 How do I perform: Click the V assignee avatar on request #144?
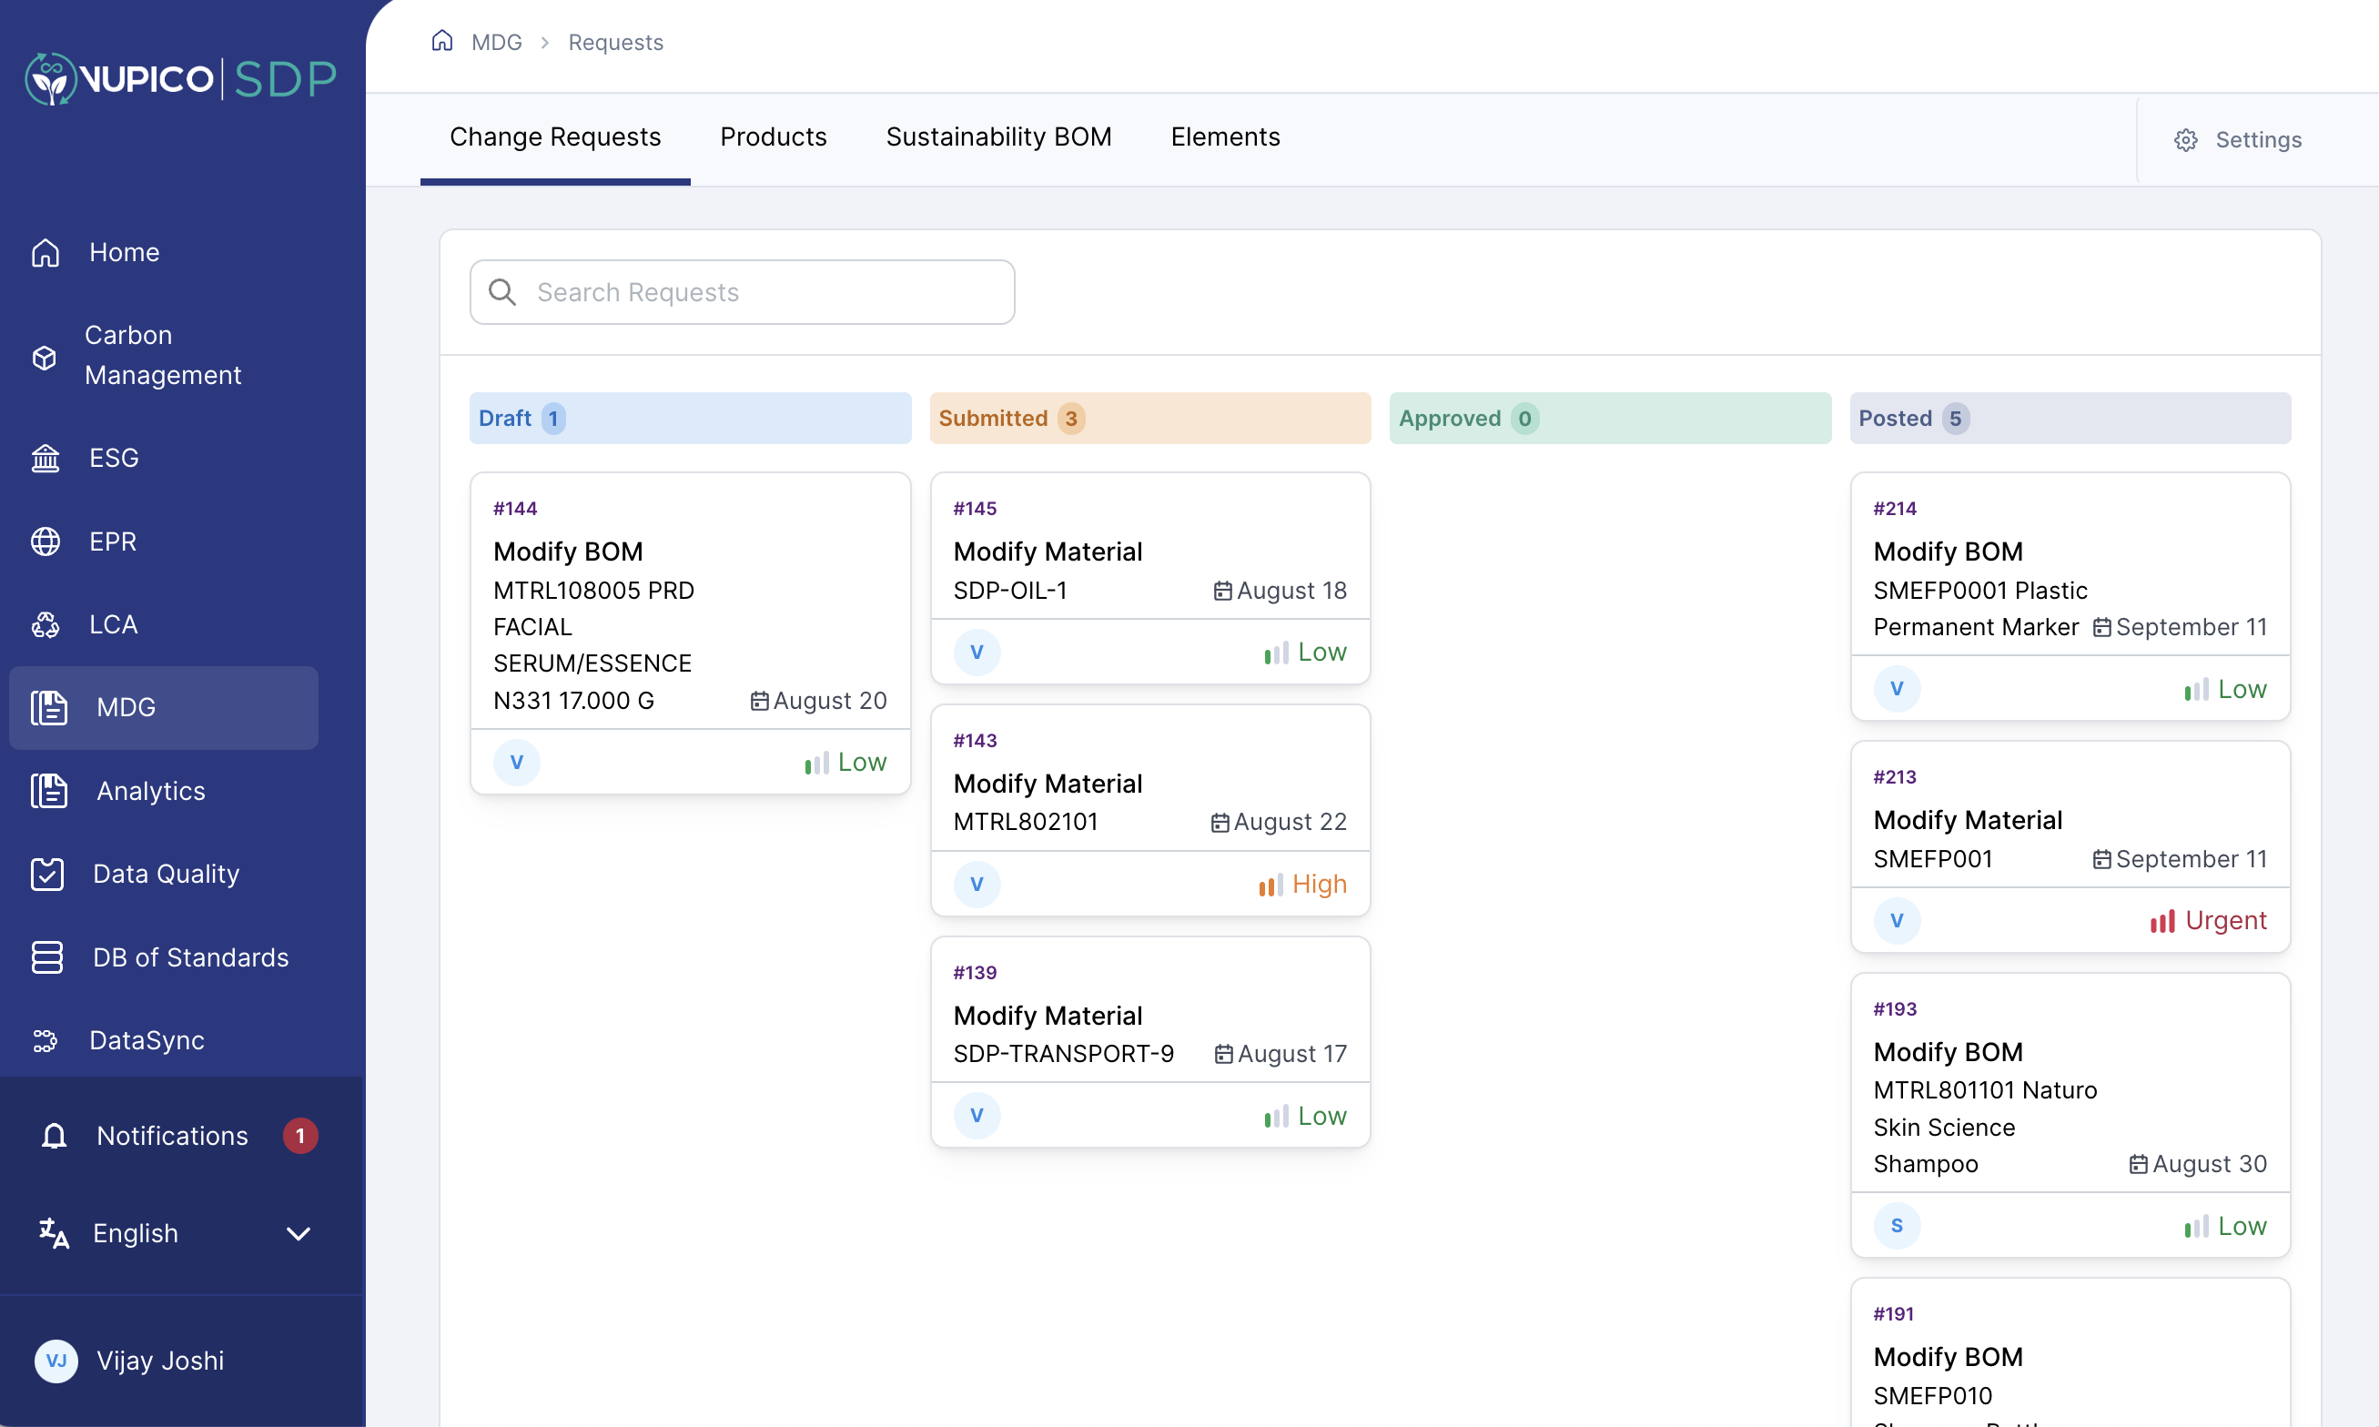point(516,763)
